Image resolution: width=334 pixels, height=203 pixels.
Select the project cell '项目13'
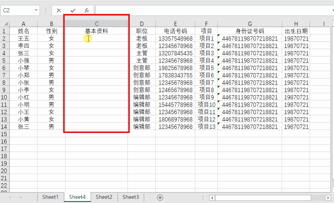coord(206,127)
